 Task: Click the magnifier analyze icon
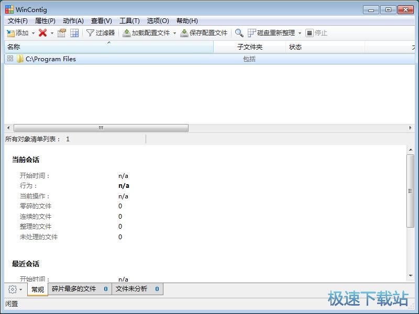239,33
